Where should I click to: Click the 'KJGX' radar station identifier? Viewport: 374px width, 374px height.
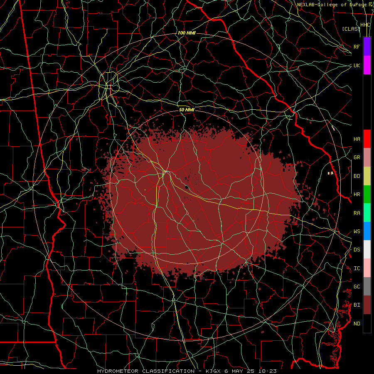click(x=213, y=371)
